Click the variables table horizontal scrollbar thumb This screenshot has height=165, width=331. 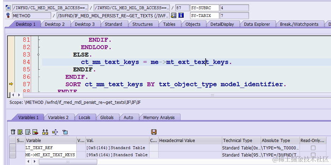(x=68, y=161)
